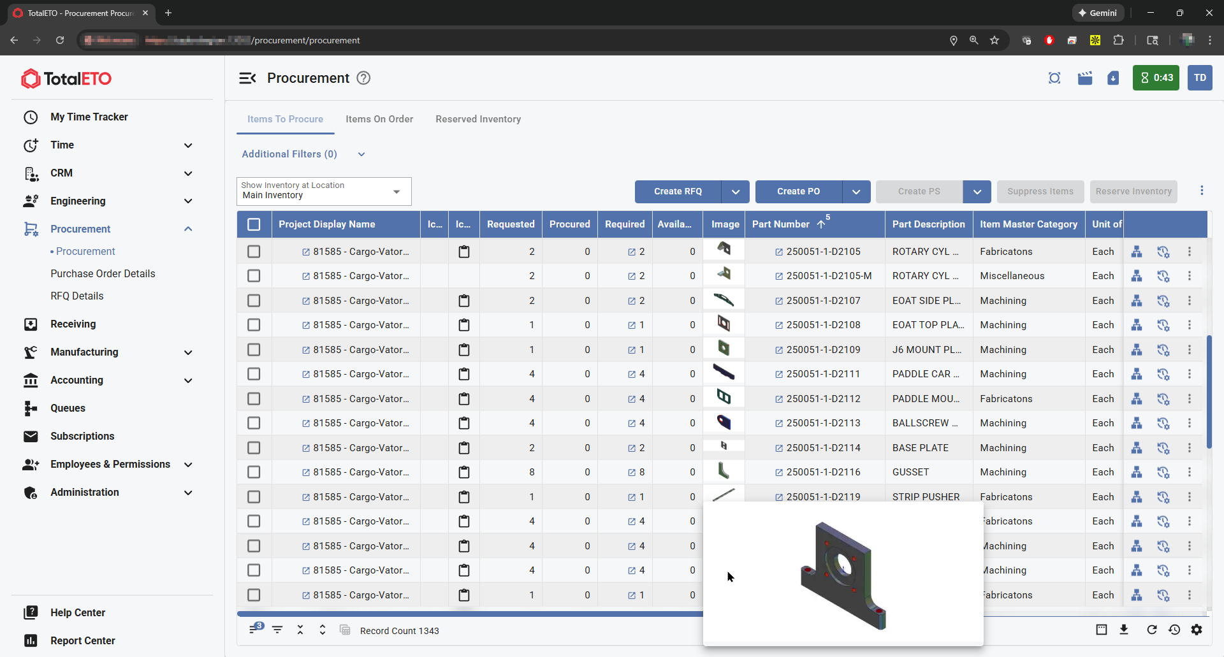Screen dimensions: 1224x657
Task: Click hierarchy icon for row 250051-1-D2105
Action: click(x=1137, y=252)
